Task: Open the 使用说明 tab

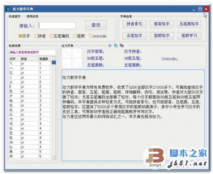Action: [x=32, y=16]
